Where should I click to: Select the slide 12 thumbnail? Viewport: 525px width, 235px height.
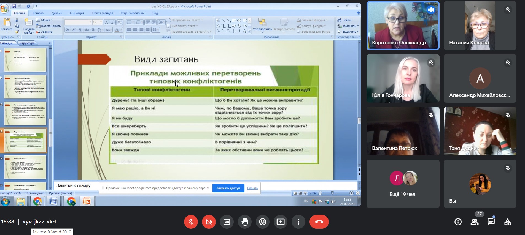(x=25, y=167)
